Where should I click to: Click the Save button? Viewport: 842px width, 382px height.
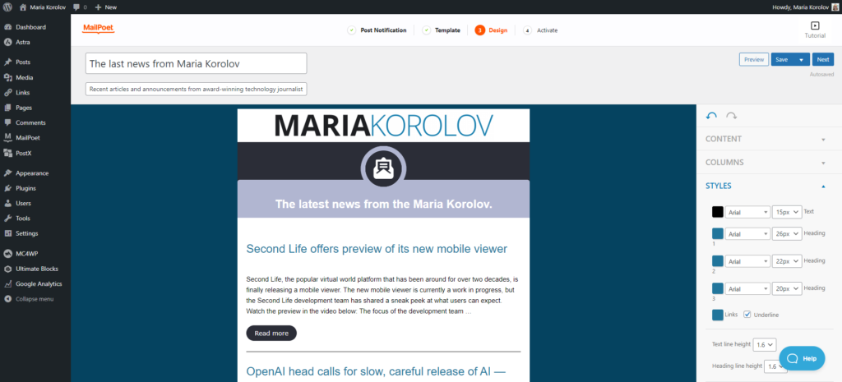pyautogui.click(x=782, y=59)
